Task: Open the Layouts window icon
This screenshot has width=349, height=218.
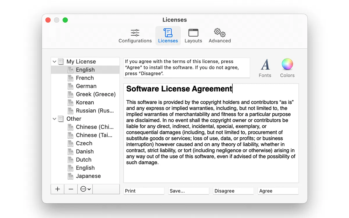Action: [x=193, y=33]
